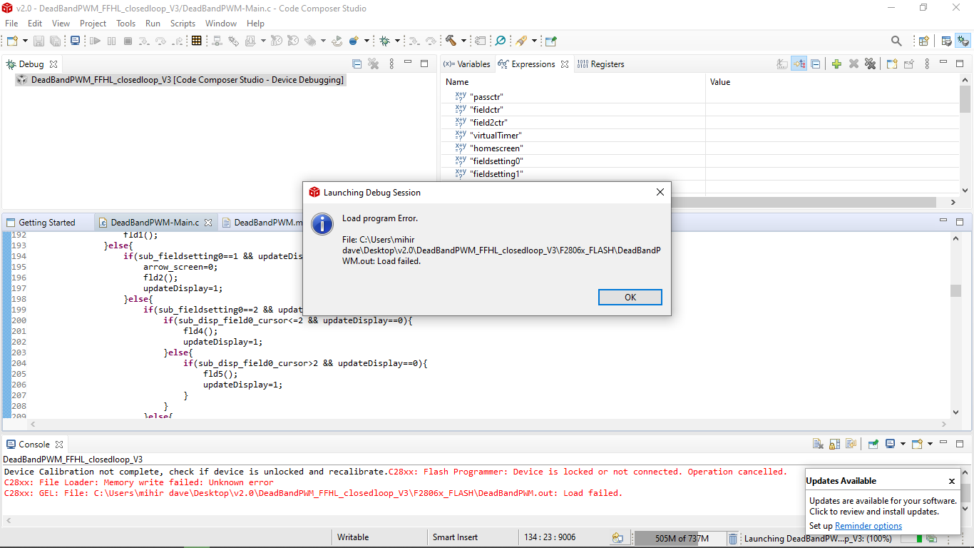Image resolution: width=974 pixels, height=548 pixels.
Task: Open the Debug view menu
Action: (x=391, y=64)
